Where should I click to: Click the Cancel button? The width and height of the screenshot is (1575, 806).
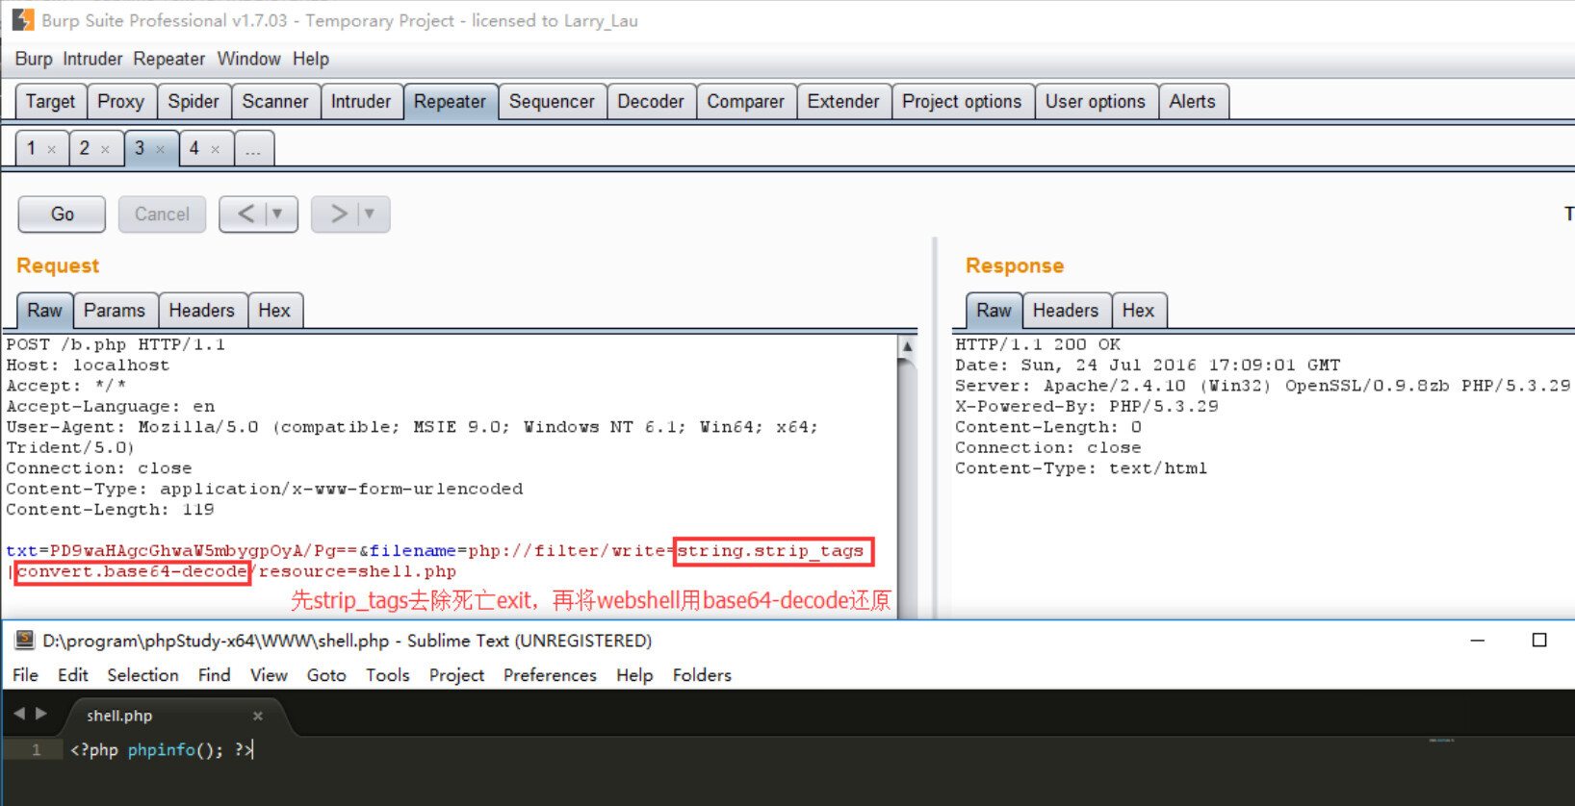(x=162, y=214)
